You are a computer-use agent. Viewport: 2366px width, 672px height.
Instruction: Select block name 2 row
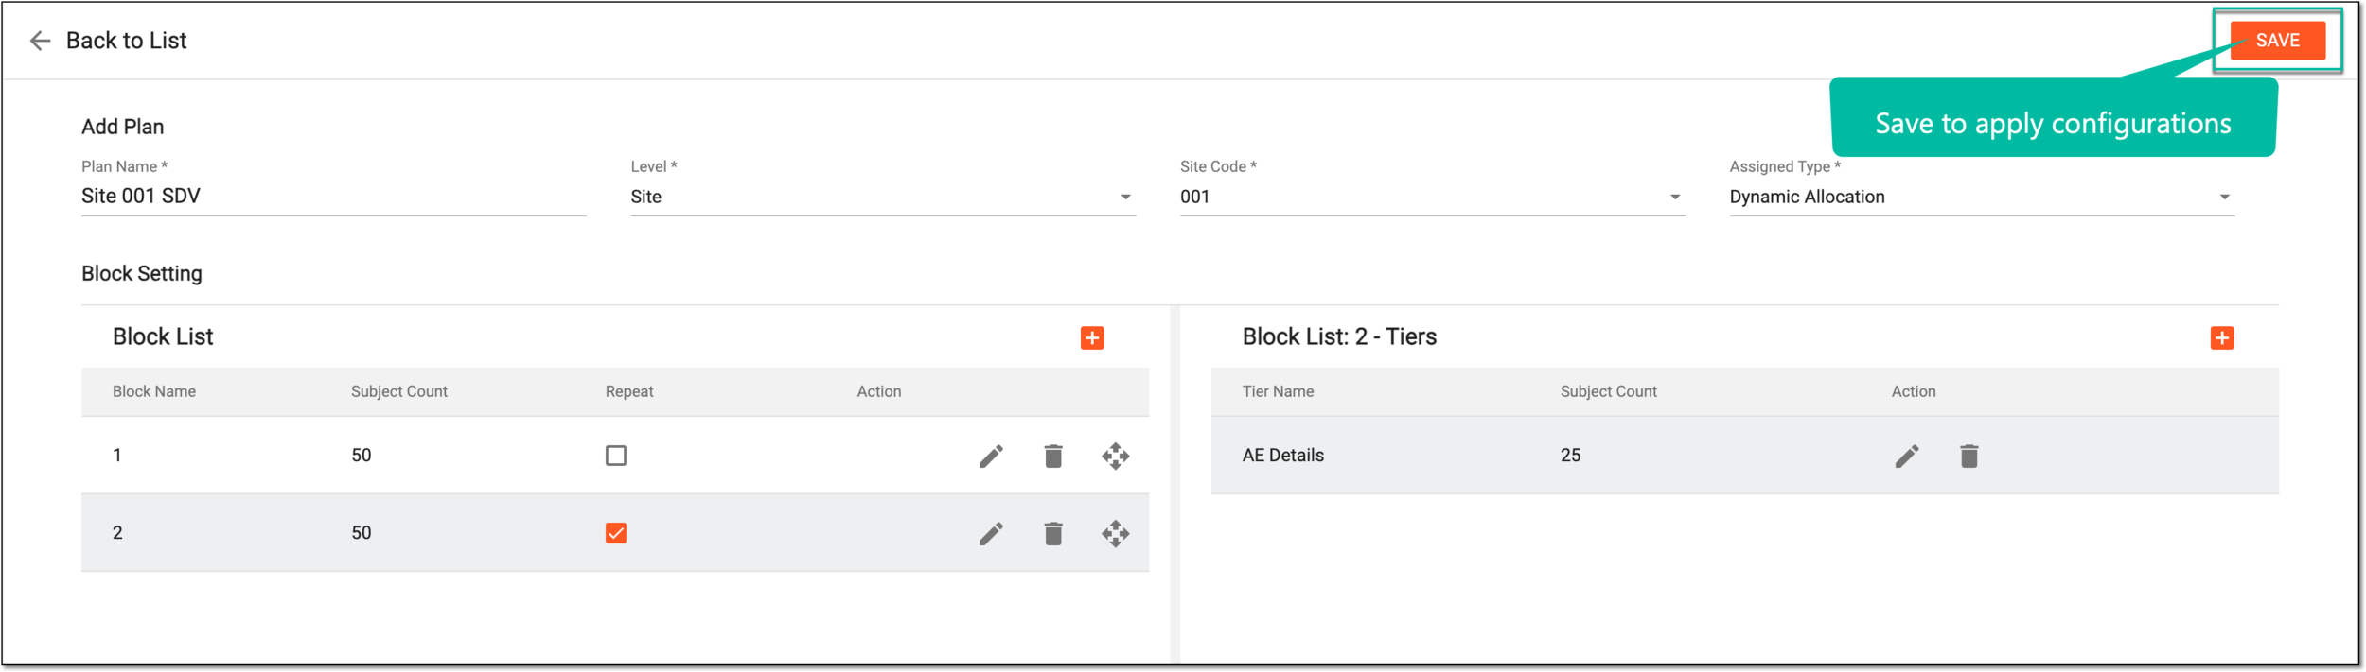click(615, 533)
